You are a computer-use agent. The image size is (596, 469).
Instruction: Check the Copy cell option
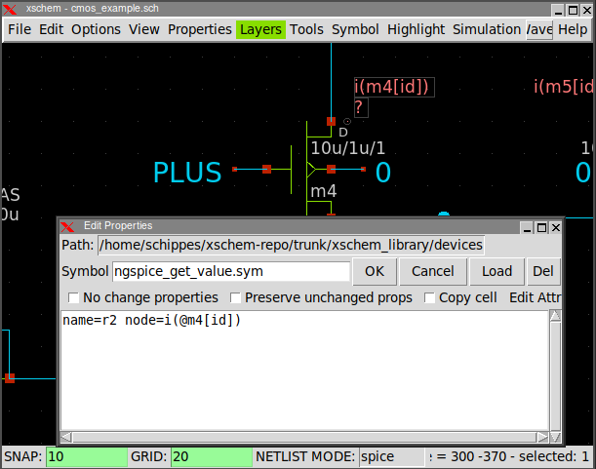[429, 297]
